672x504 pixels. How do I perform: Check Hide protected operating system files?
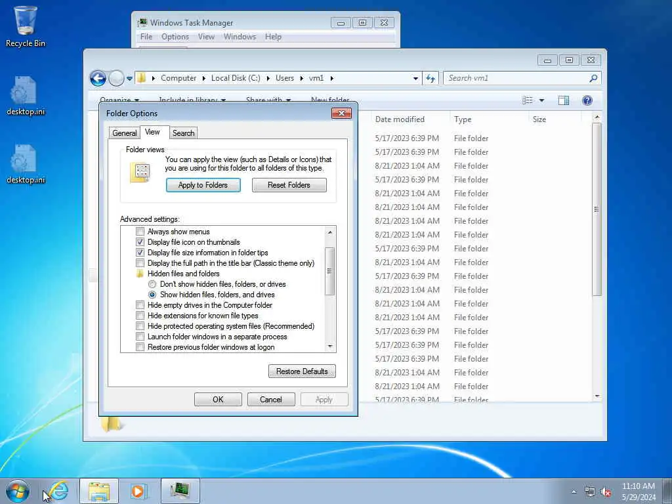140,326
